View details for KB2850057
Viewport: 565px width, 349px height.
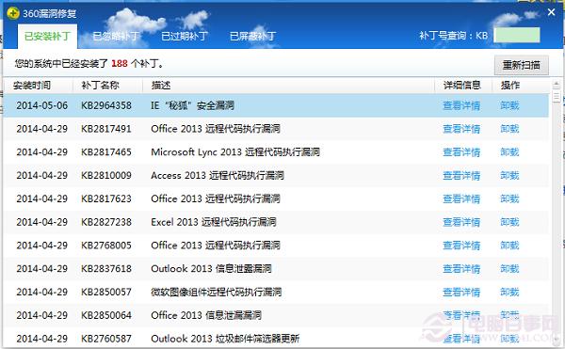(461, 293)
